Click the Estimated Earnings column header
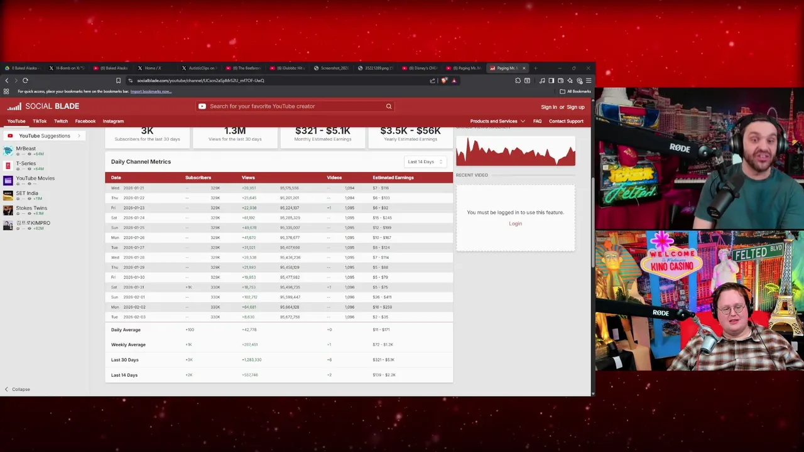 (x=393, y=178)
